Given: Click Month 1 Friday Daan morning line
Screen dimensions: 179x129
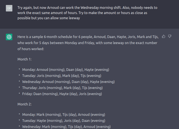Looking at the screenshot, I should pyautogui.click(x=62, y=94).
